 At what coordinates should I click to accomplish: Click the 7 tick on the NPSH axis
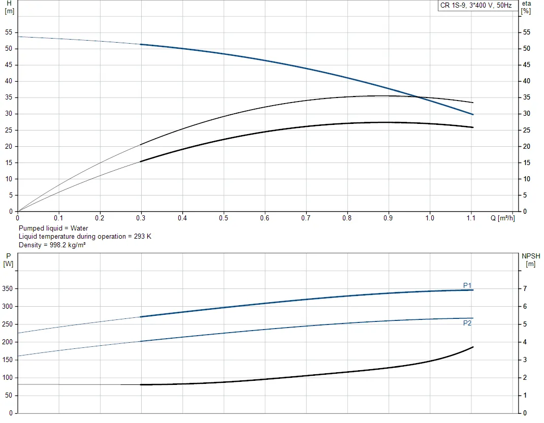tap(525, 288)
